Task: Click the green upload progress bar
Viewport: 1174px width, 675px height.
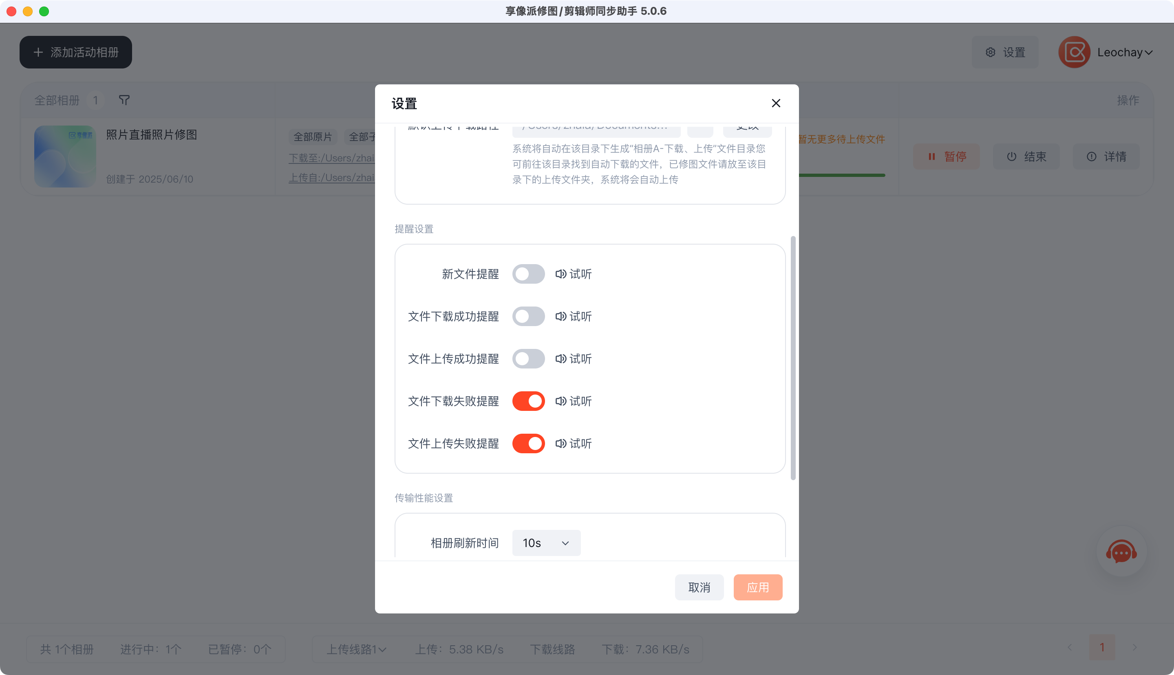Action: [x=842, y=175]
